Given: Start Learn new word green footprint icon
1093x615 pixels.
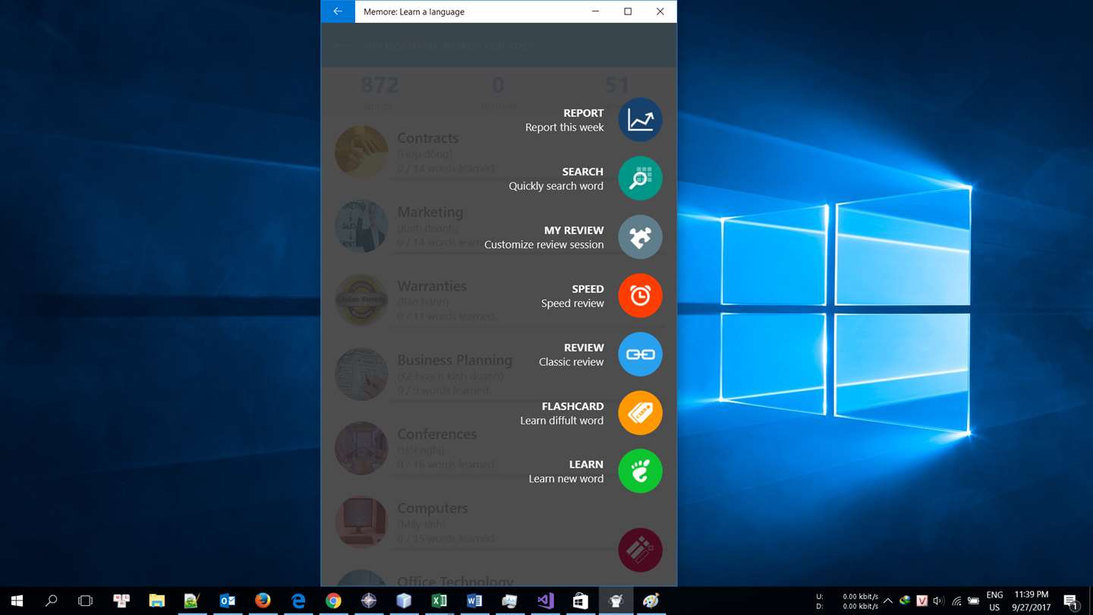Looking at the screenshot, I should coord(640,471).
